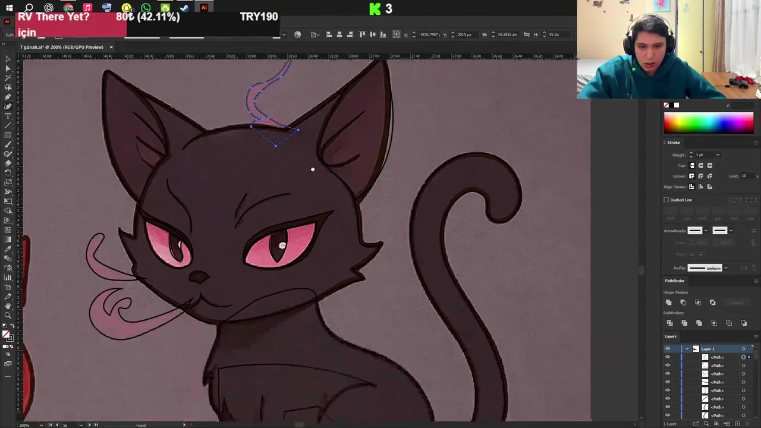Select the Zoom tool in toolbar
This screenshot has width=761, height=428.
click(8, 315)
